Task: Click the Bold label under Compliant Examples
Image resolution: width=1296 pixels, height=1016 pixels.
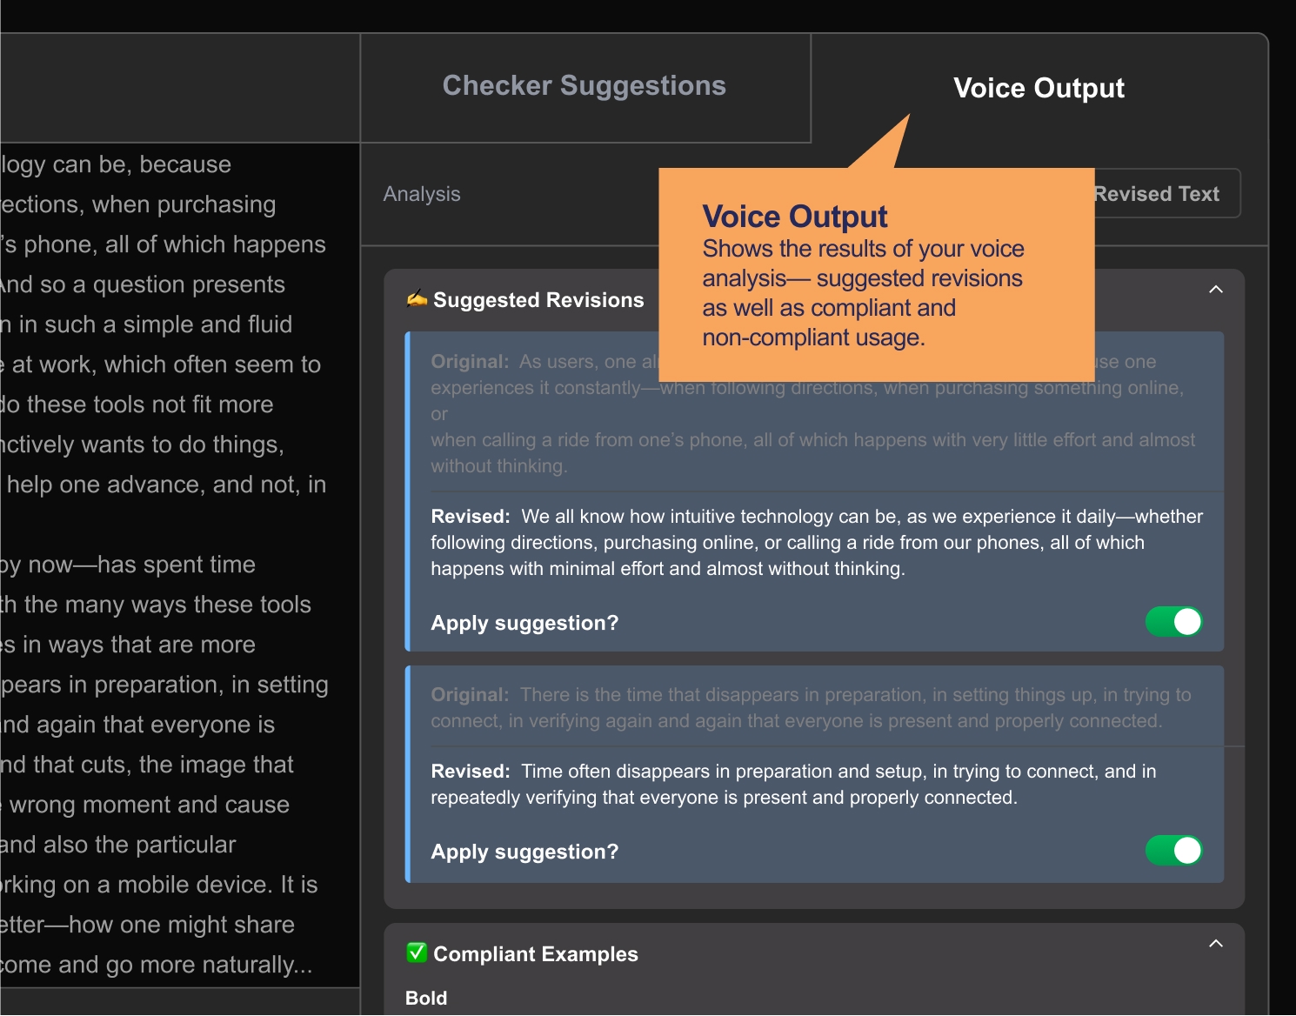Action: coord(426,998)
